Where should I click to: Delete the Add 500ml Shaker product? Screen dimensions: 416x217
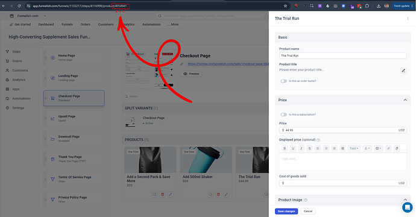[x=218, y=195]
